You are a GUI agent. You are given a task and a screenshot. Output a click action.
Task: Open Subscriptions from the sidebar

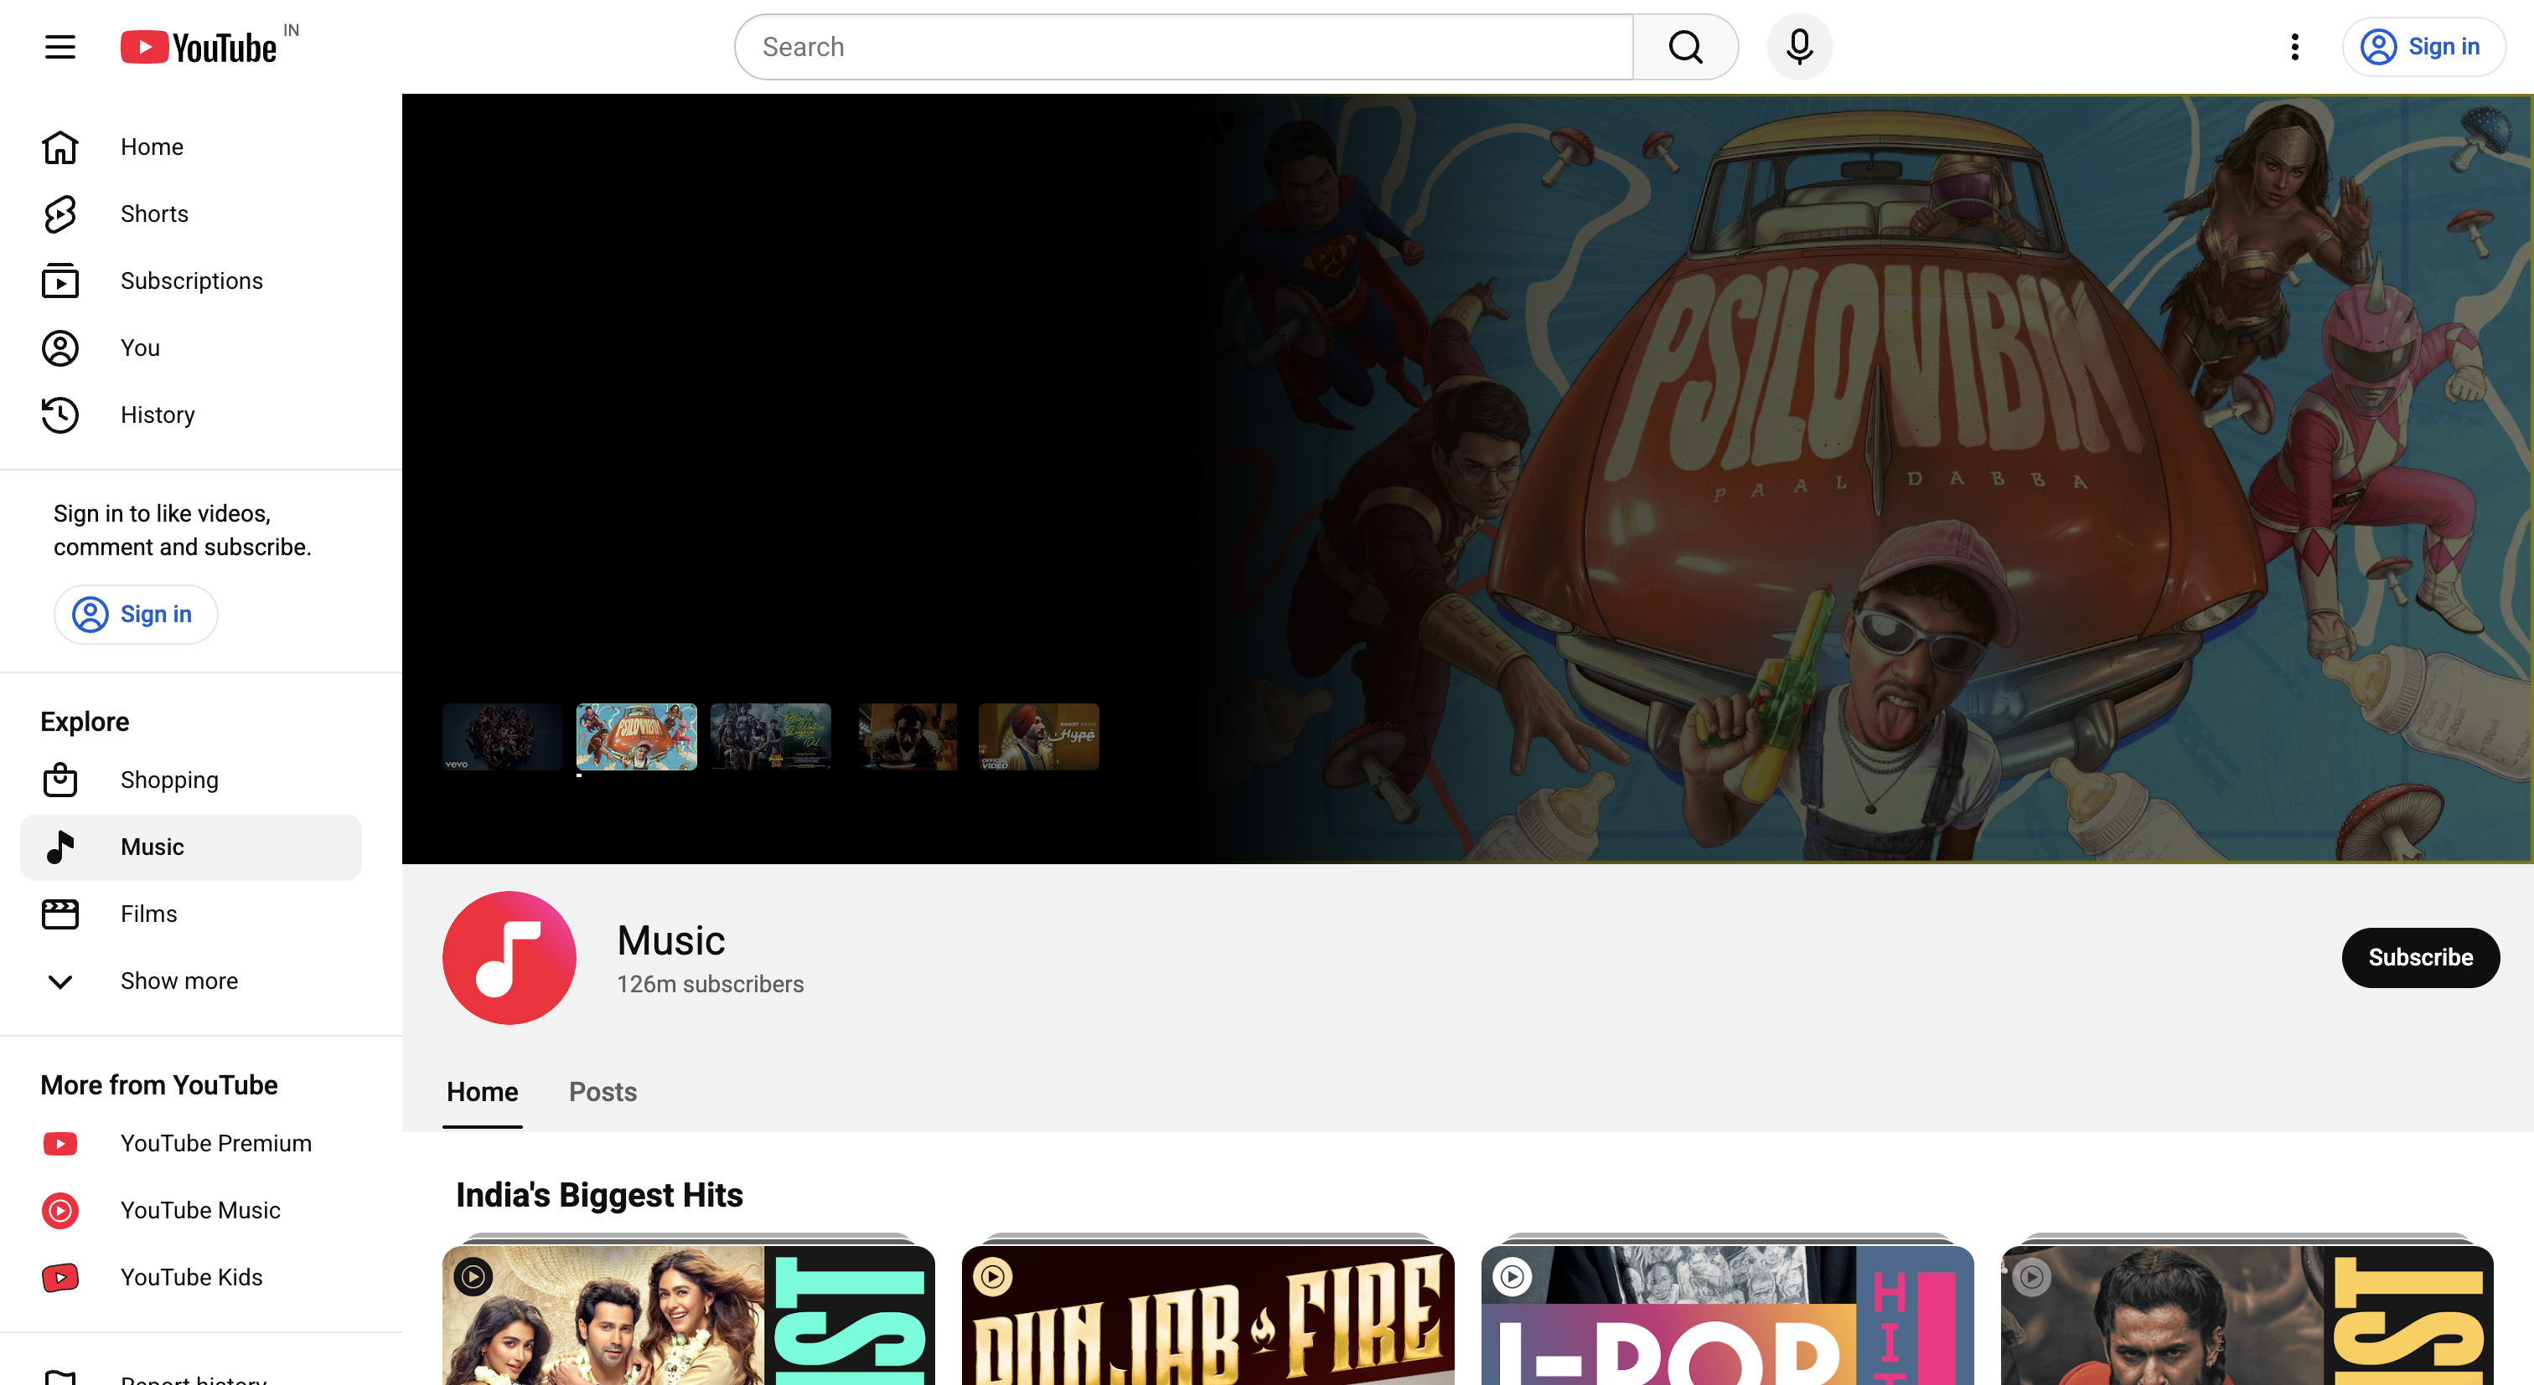[x=191, y=281]
